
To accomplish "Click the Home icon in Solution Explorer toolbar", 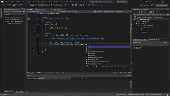I will point(139,12).
